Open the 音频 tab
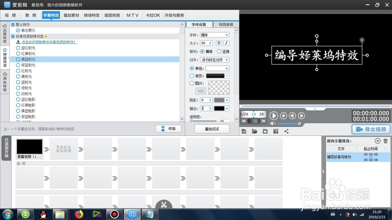The width and height of the screenshot is (392, 220). coord(31,15)
